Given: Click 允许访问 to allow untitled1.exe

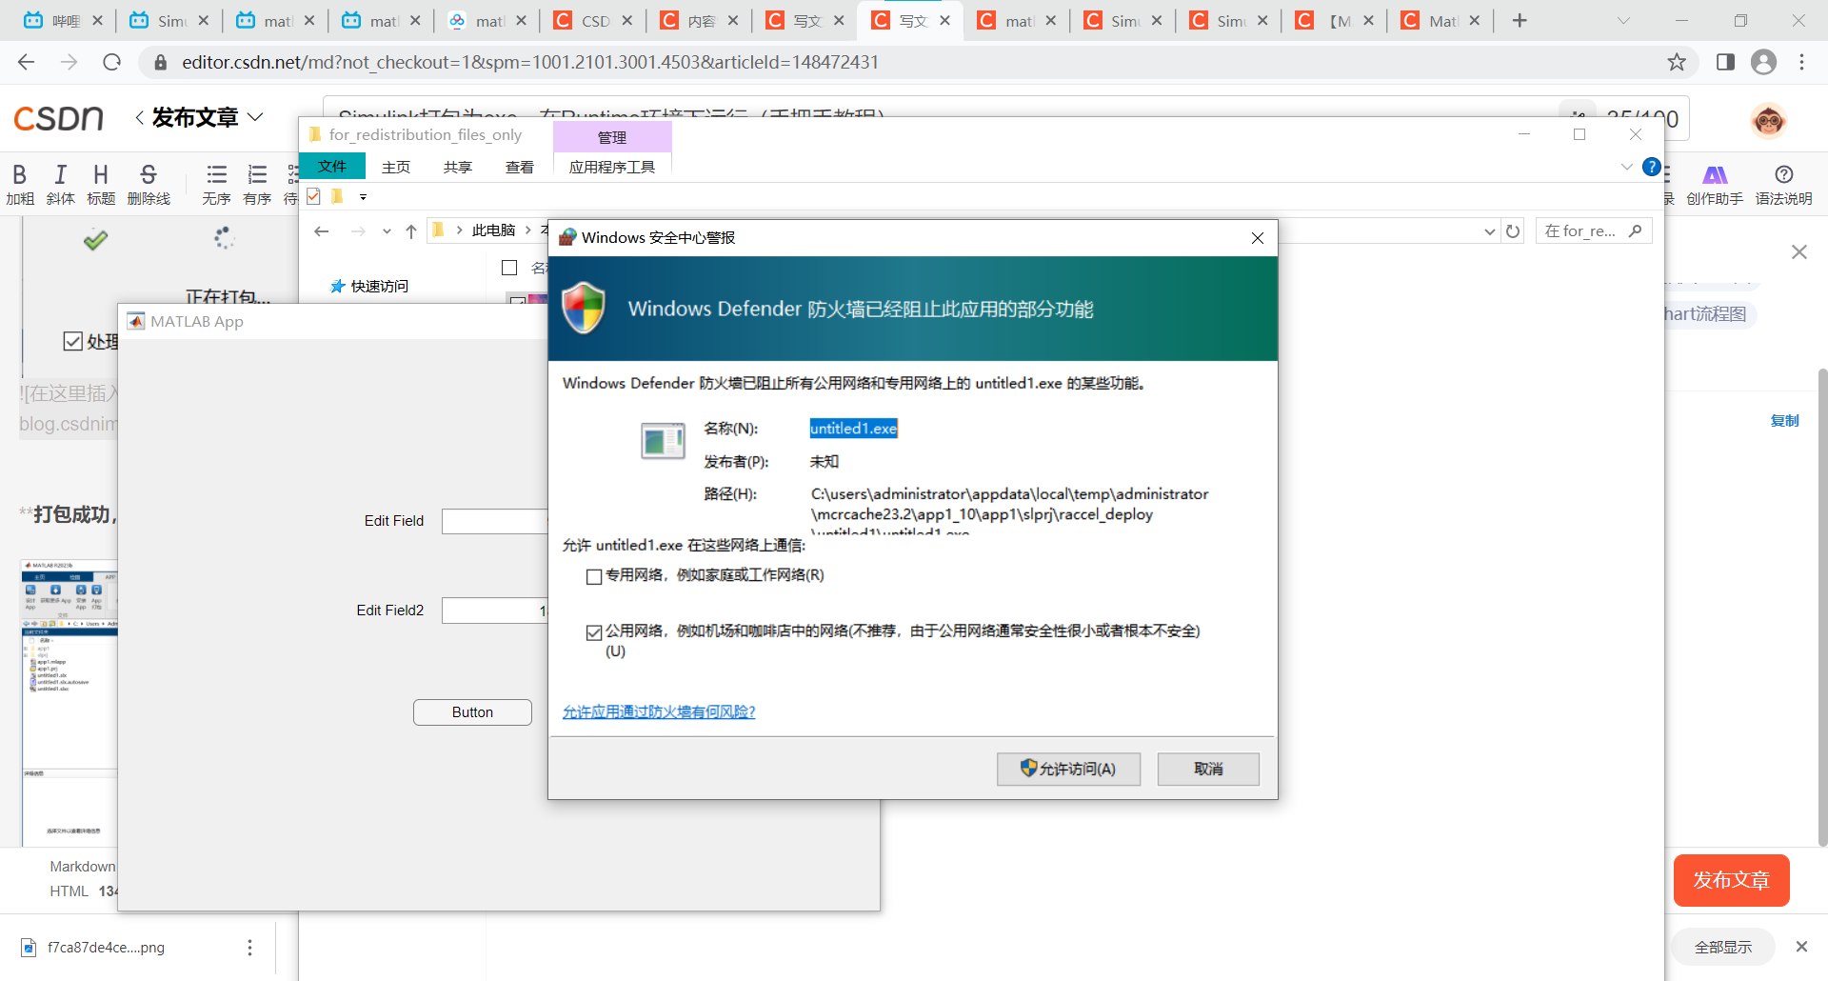Looking at the screenshot, I should pyautogui.click(x=1068, y=769).
